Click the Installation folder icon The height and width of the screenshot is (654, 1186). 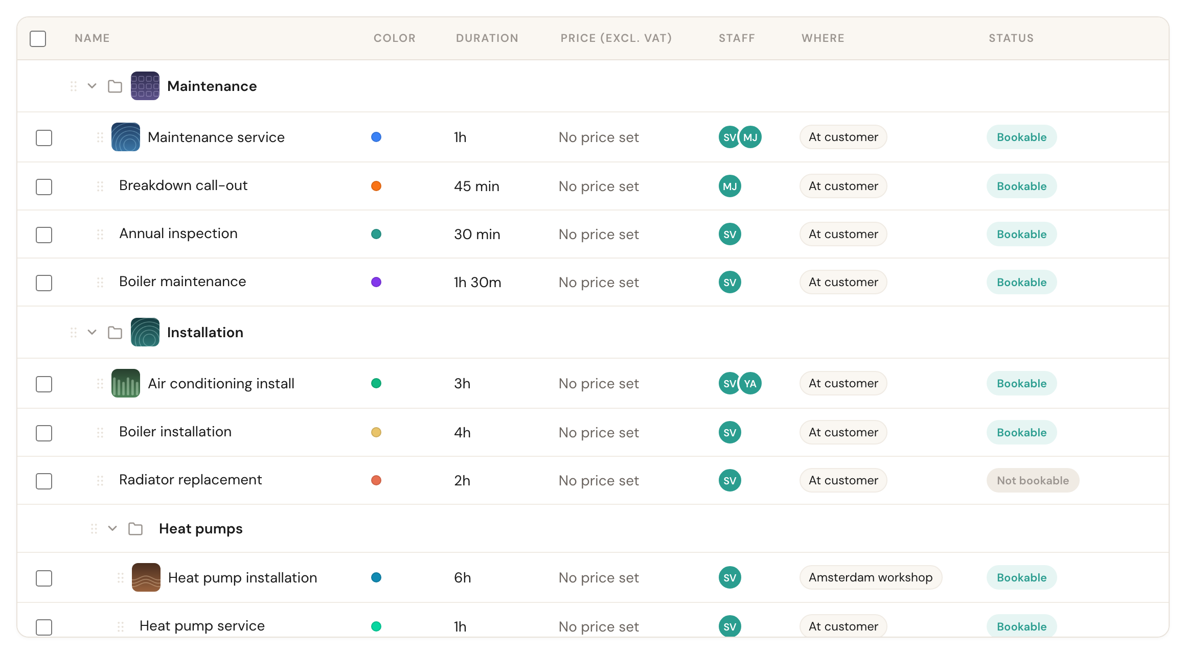(x=115, y=333)
